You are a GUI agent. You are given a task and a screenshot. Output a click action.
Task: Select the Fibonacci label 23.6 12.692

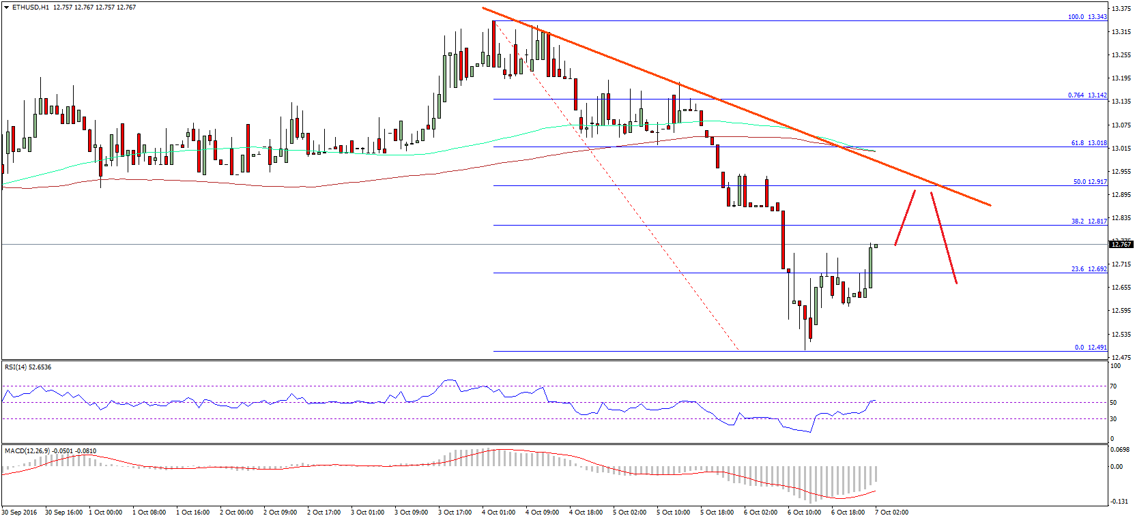tap(1089, 269)
